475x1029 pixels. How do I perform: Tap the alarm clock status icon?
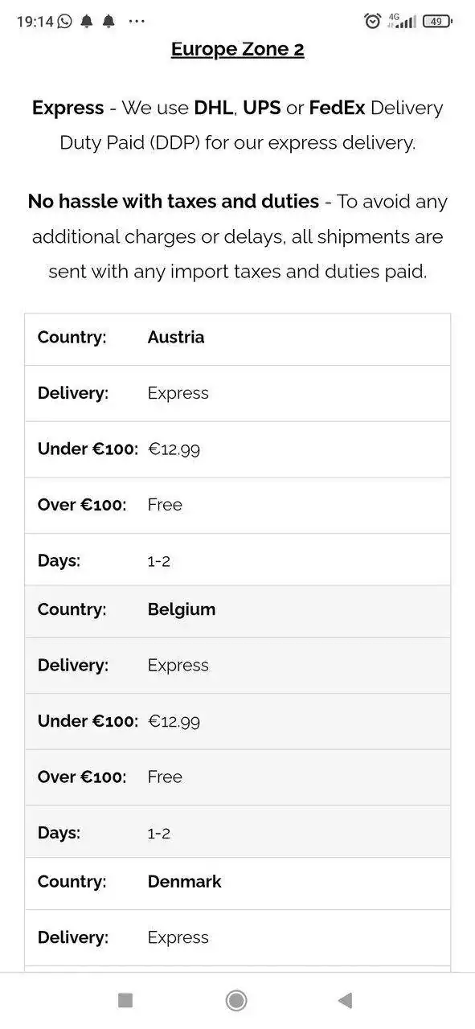pyautogui.click(x=372, y=22)
